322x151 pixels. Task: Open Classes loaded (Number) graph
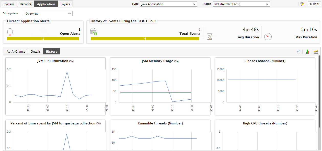coord(265,86)
